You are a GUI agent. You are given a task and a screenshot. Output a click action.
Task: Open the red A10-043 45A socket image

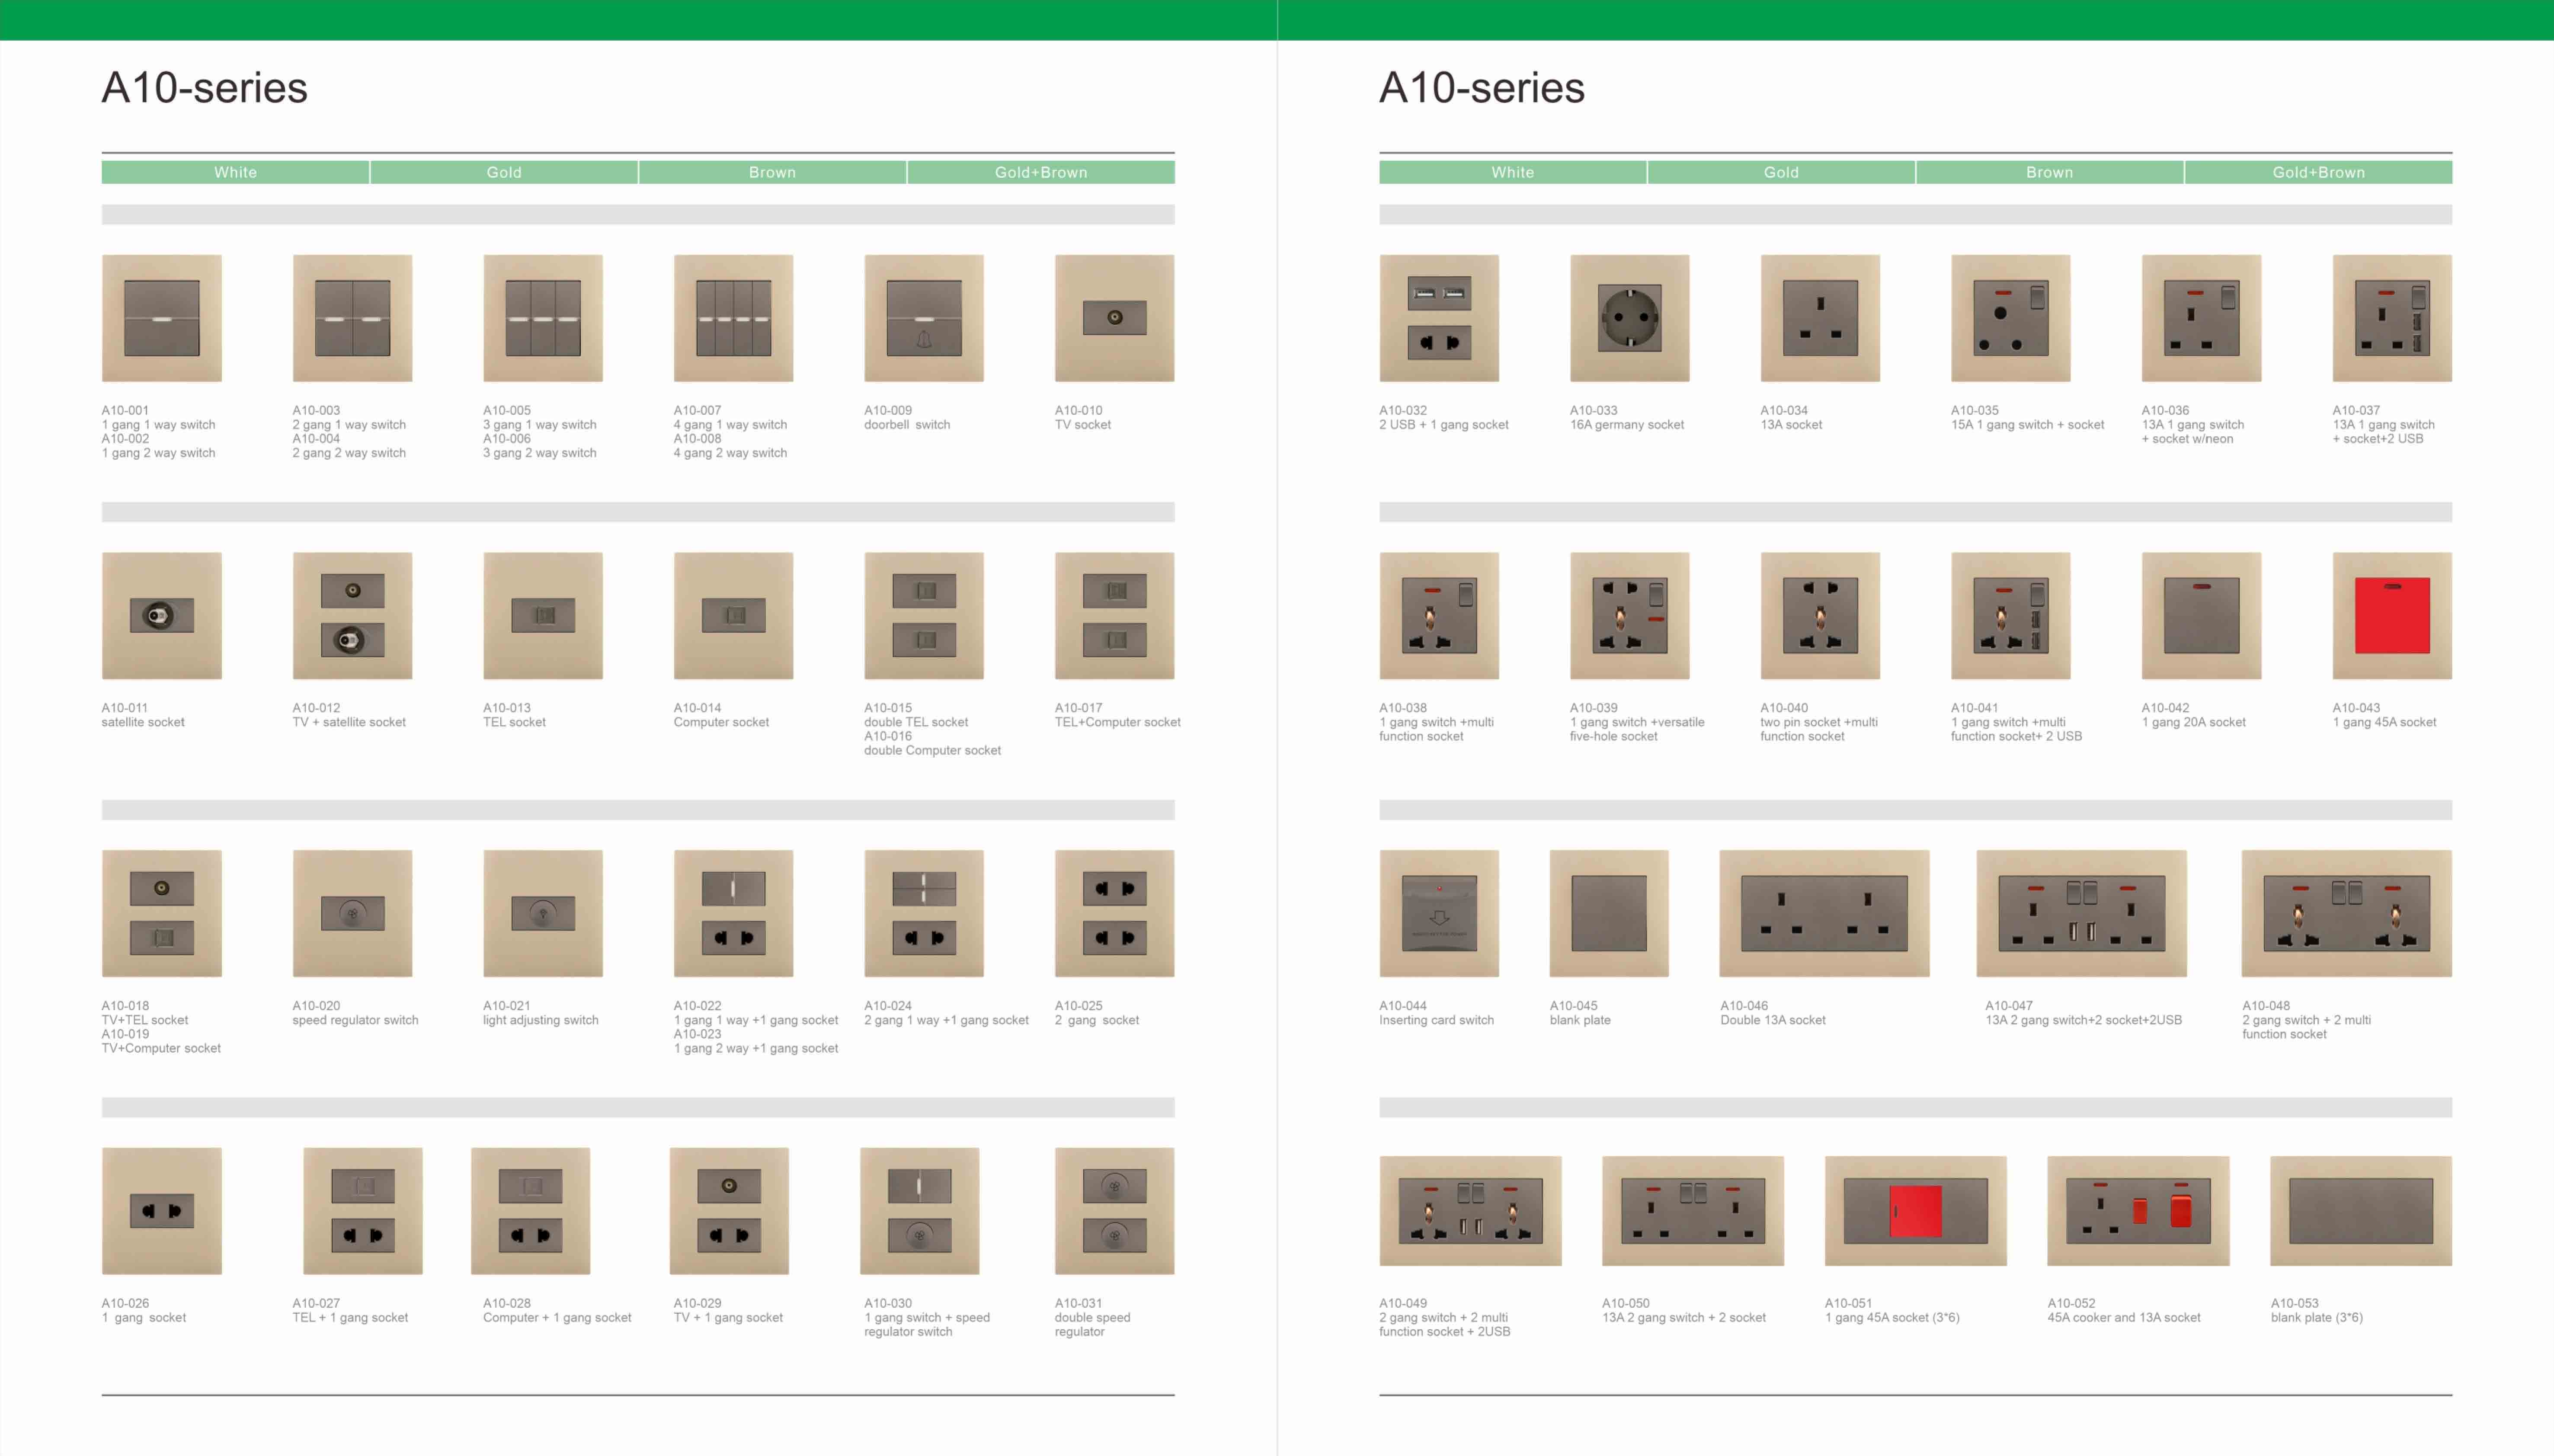coord(2392,616)
